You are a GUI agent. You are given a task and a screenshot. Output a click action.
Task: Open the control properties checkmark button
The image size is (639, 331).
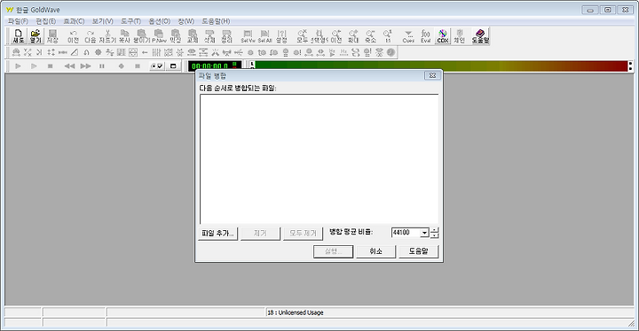pyautogui.click(x=157, y=65)
